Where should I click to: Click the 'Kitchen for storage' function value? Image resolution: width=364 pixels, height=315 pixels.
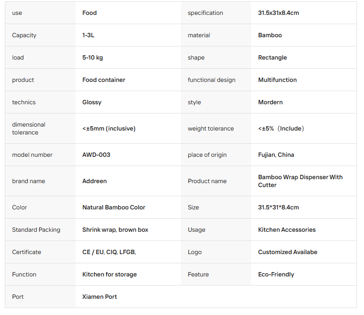pyautogui.click(x=110, y=274)
